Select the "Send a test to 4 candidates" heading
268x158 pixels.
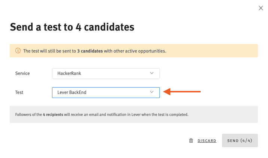click(72, 27)
